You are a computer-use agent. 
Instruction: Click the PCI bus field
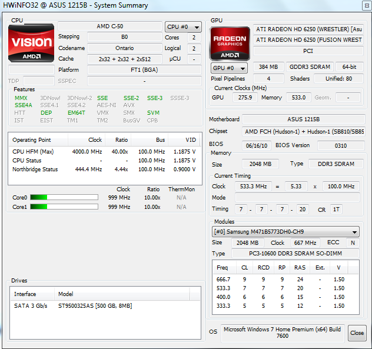[x=308, y=51]
